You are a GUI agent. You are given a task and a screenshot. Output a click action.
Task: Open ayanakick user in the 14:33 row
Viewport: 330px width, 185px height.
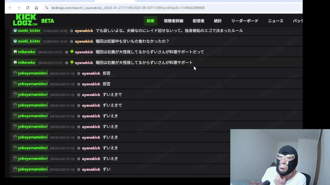84,41
